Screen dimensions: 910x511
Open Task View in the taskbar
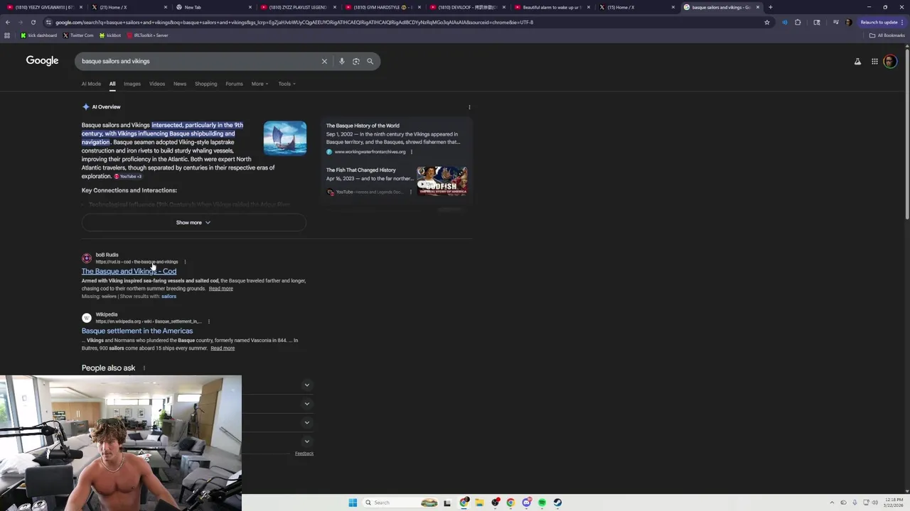click(447, 502)
